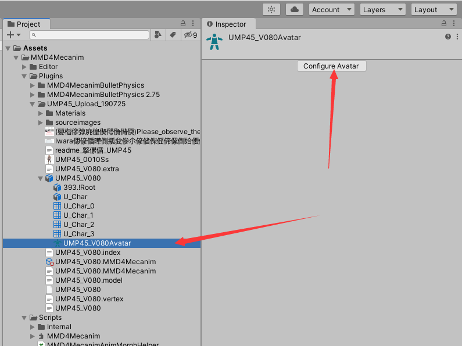Open the Layers dropdown
Screen dimensions: 462x346
coord(383,9)
